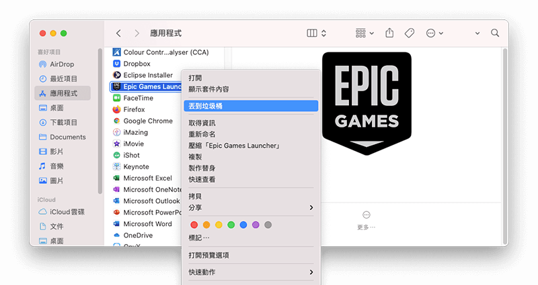
Task: Select the FaceTime app
Action: pos(133,98)
